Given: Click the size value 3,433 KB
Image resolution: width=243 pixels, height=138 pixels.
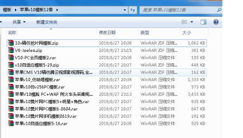Looking at the screenshot, I should pos(196,94).
